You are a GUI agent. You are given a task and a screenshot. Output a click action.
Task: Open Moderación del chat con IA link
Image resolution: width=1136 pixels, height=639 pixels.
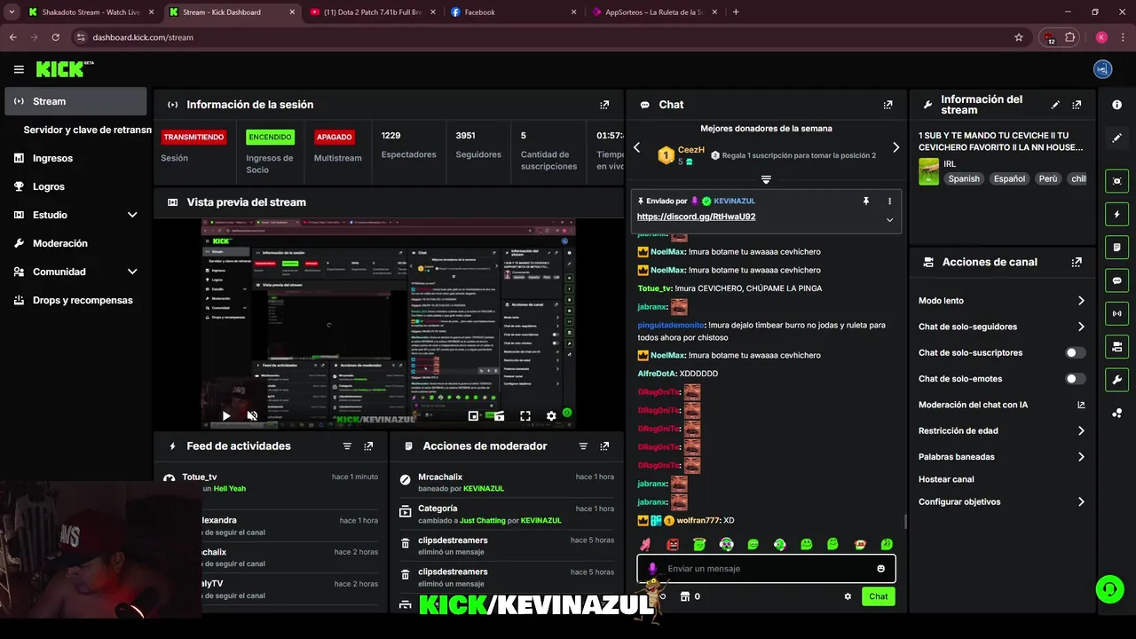coord(1002,405)
